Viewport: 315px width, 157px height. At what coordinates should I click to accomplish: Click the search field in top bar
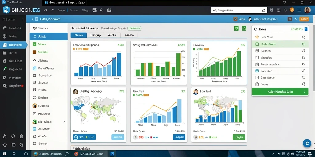pyautogui.click(x=239, y=10)
